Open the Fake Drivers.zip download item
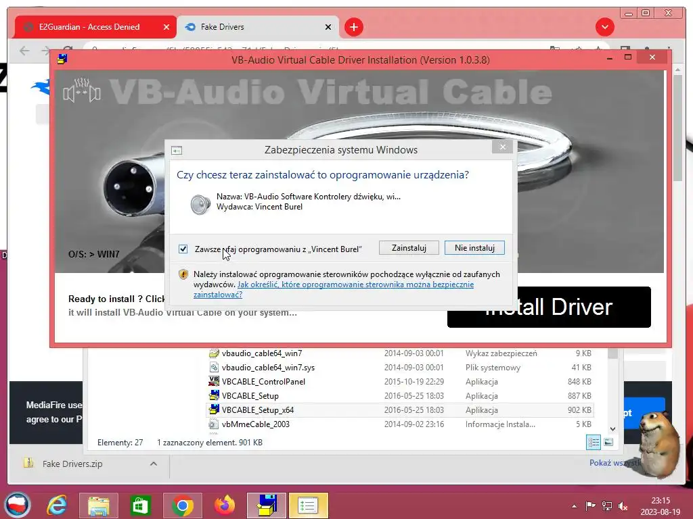The height and width of the screenshot is (519, 693). (72, 464)
